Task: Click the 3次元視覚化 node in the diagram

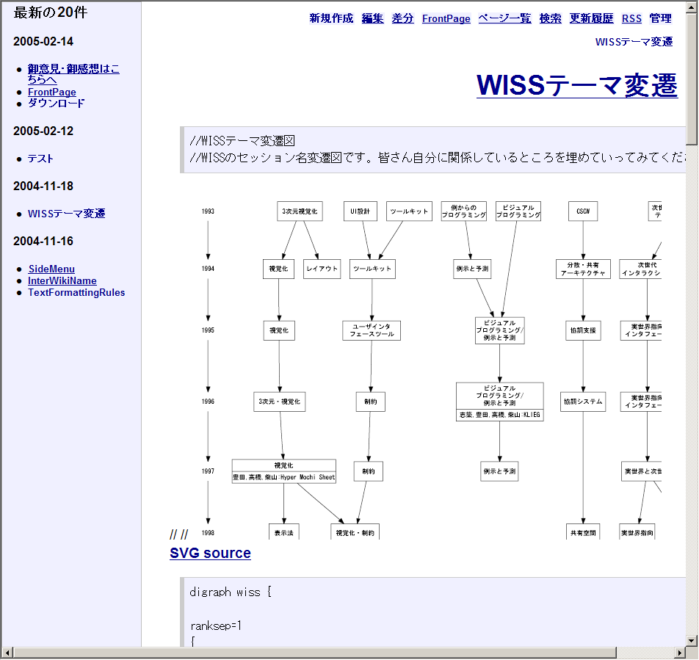Action: tap(300, 211)
